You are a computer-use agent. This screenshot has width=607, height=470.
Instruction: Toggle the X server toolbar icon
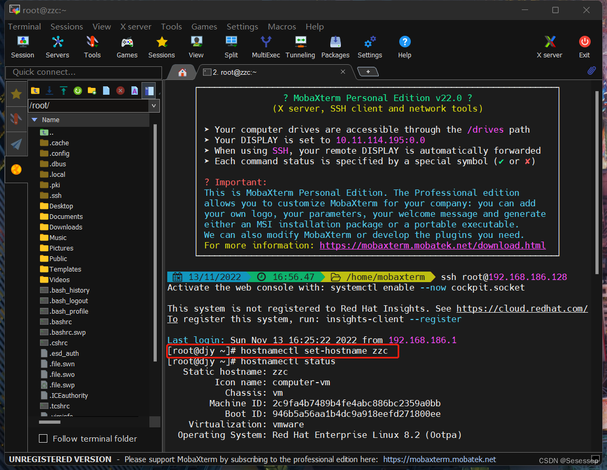tap(549, 47)
